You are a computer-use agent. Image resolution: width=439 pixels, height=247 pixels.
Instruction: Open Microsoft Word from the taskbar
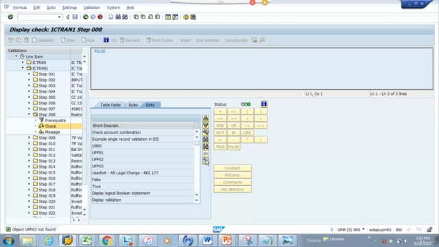pos(207,241)
